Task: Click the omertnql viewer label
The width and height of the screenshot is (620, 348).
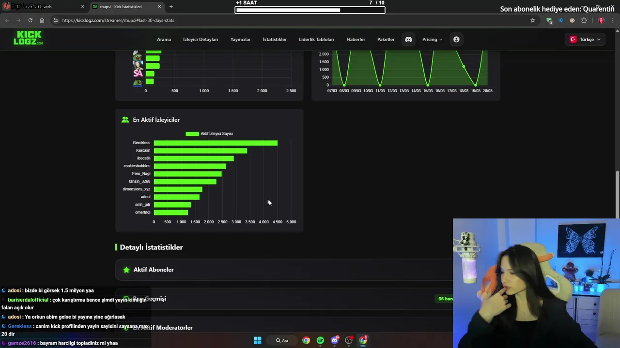Action: (x=142, y=212)
